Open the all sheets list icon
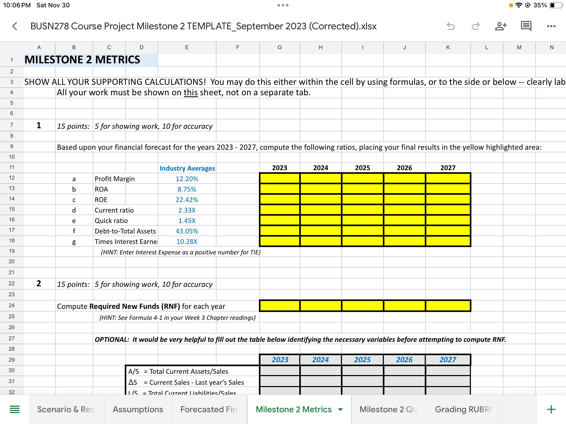Screen dimensions: 566x424 pos(15,409)
